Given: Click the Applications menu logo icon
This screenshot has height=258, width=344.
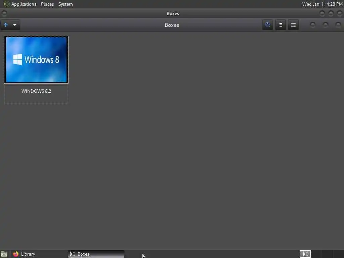Looking at the screenshot, I should (x=6, y=4).
